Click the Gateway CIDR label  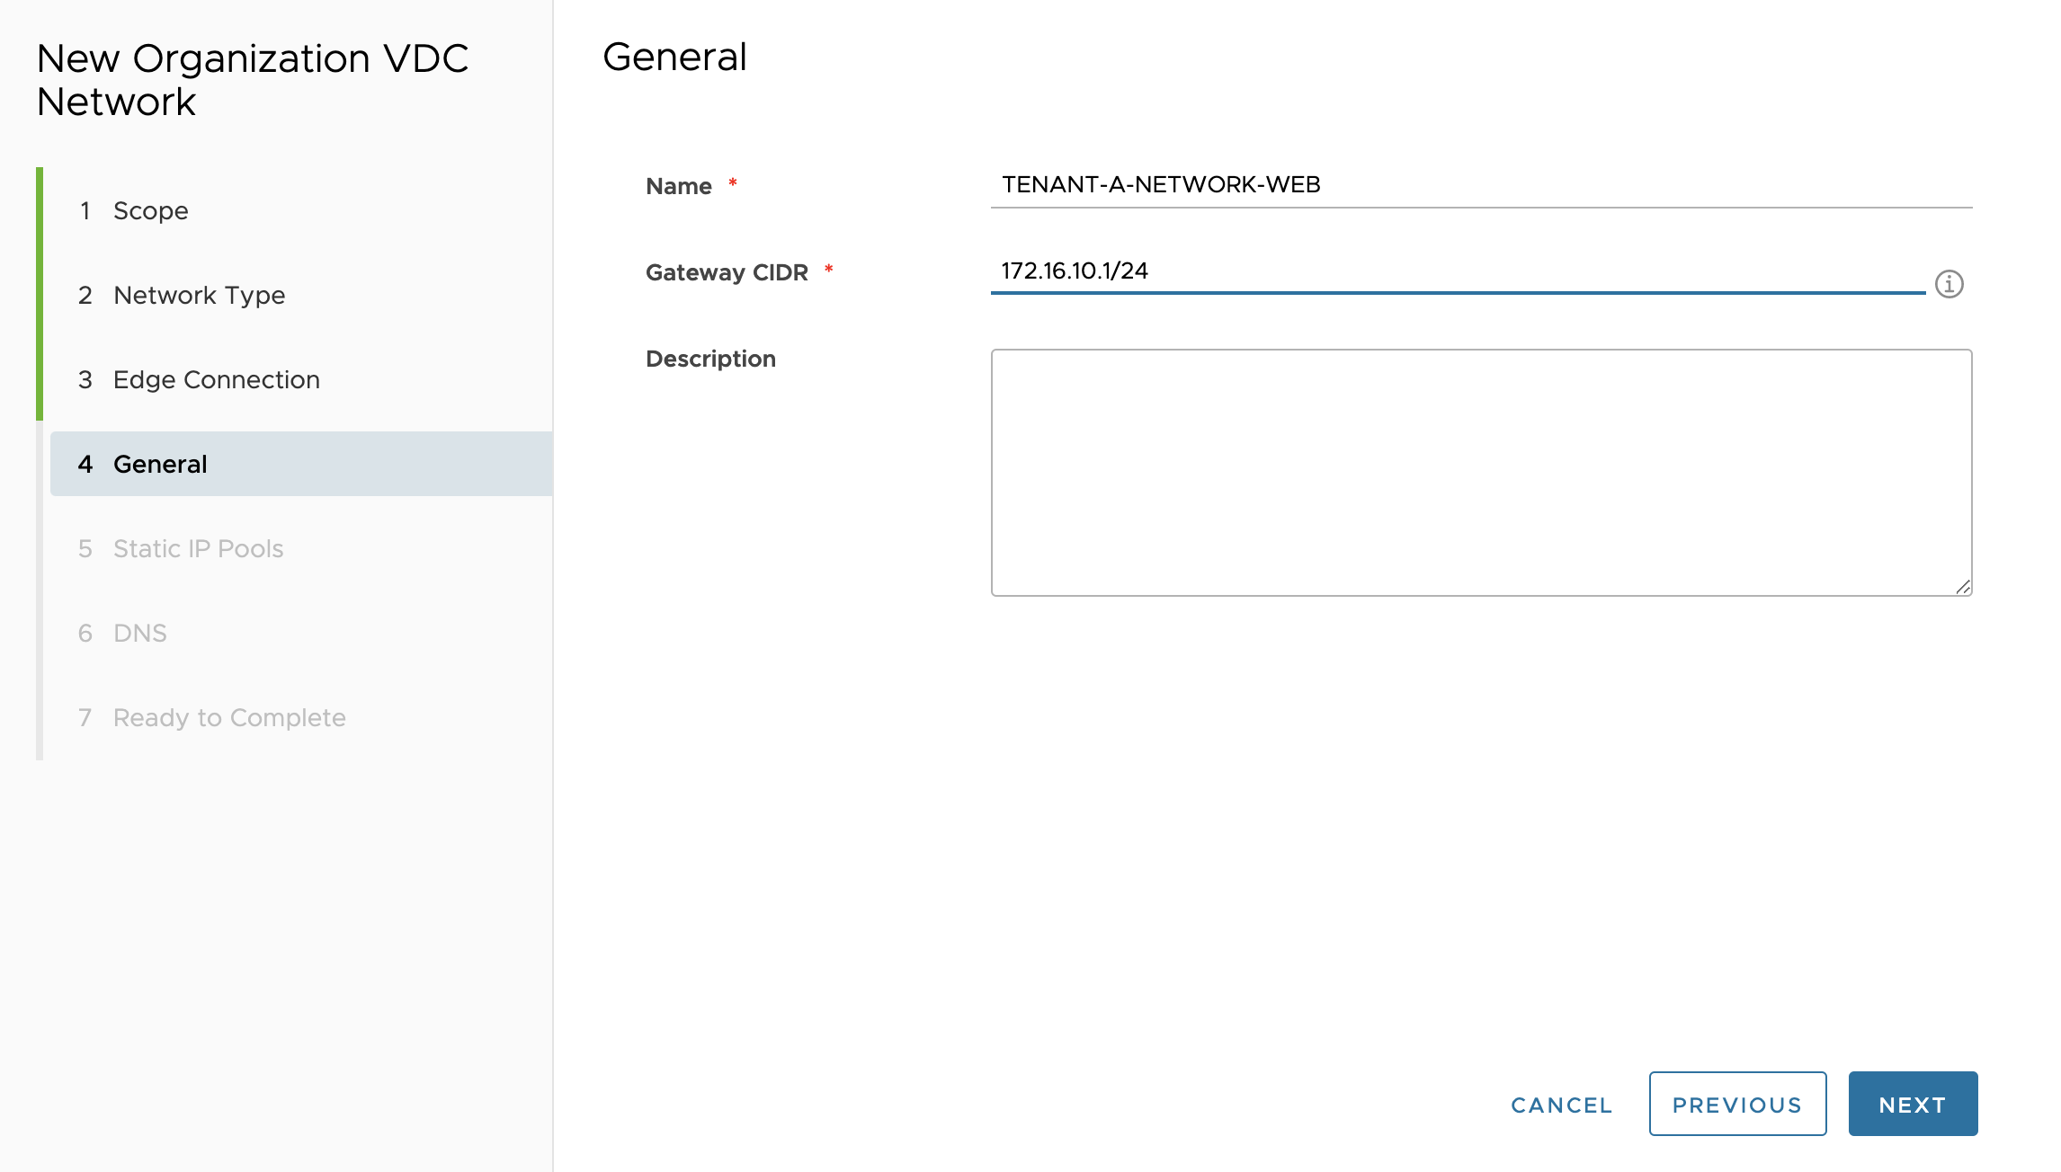click(x=726, y=272)
